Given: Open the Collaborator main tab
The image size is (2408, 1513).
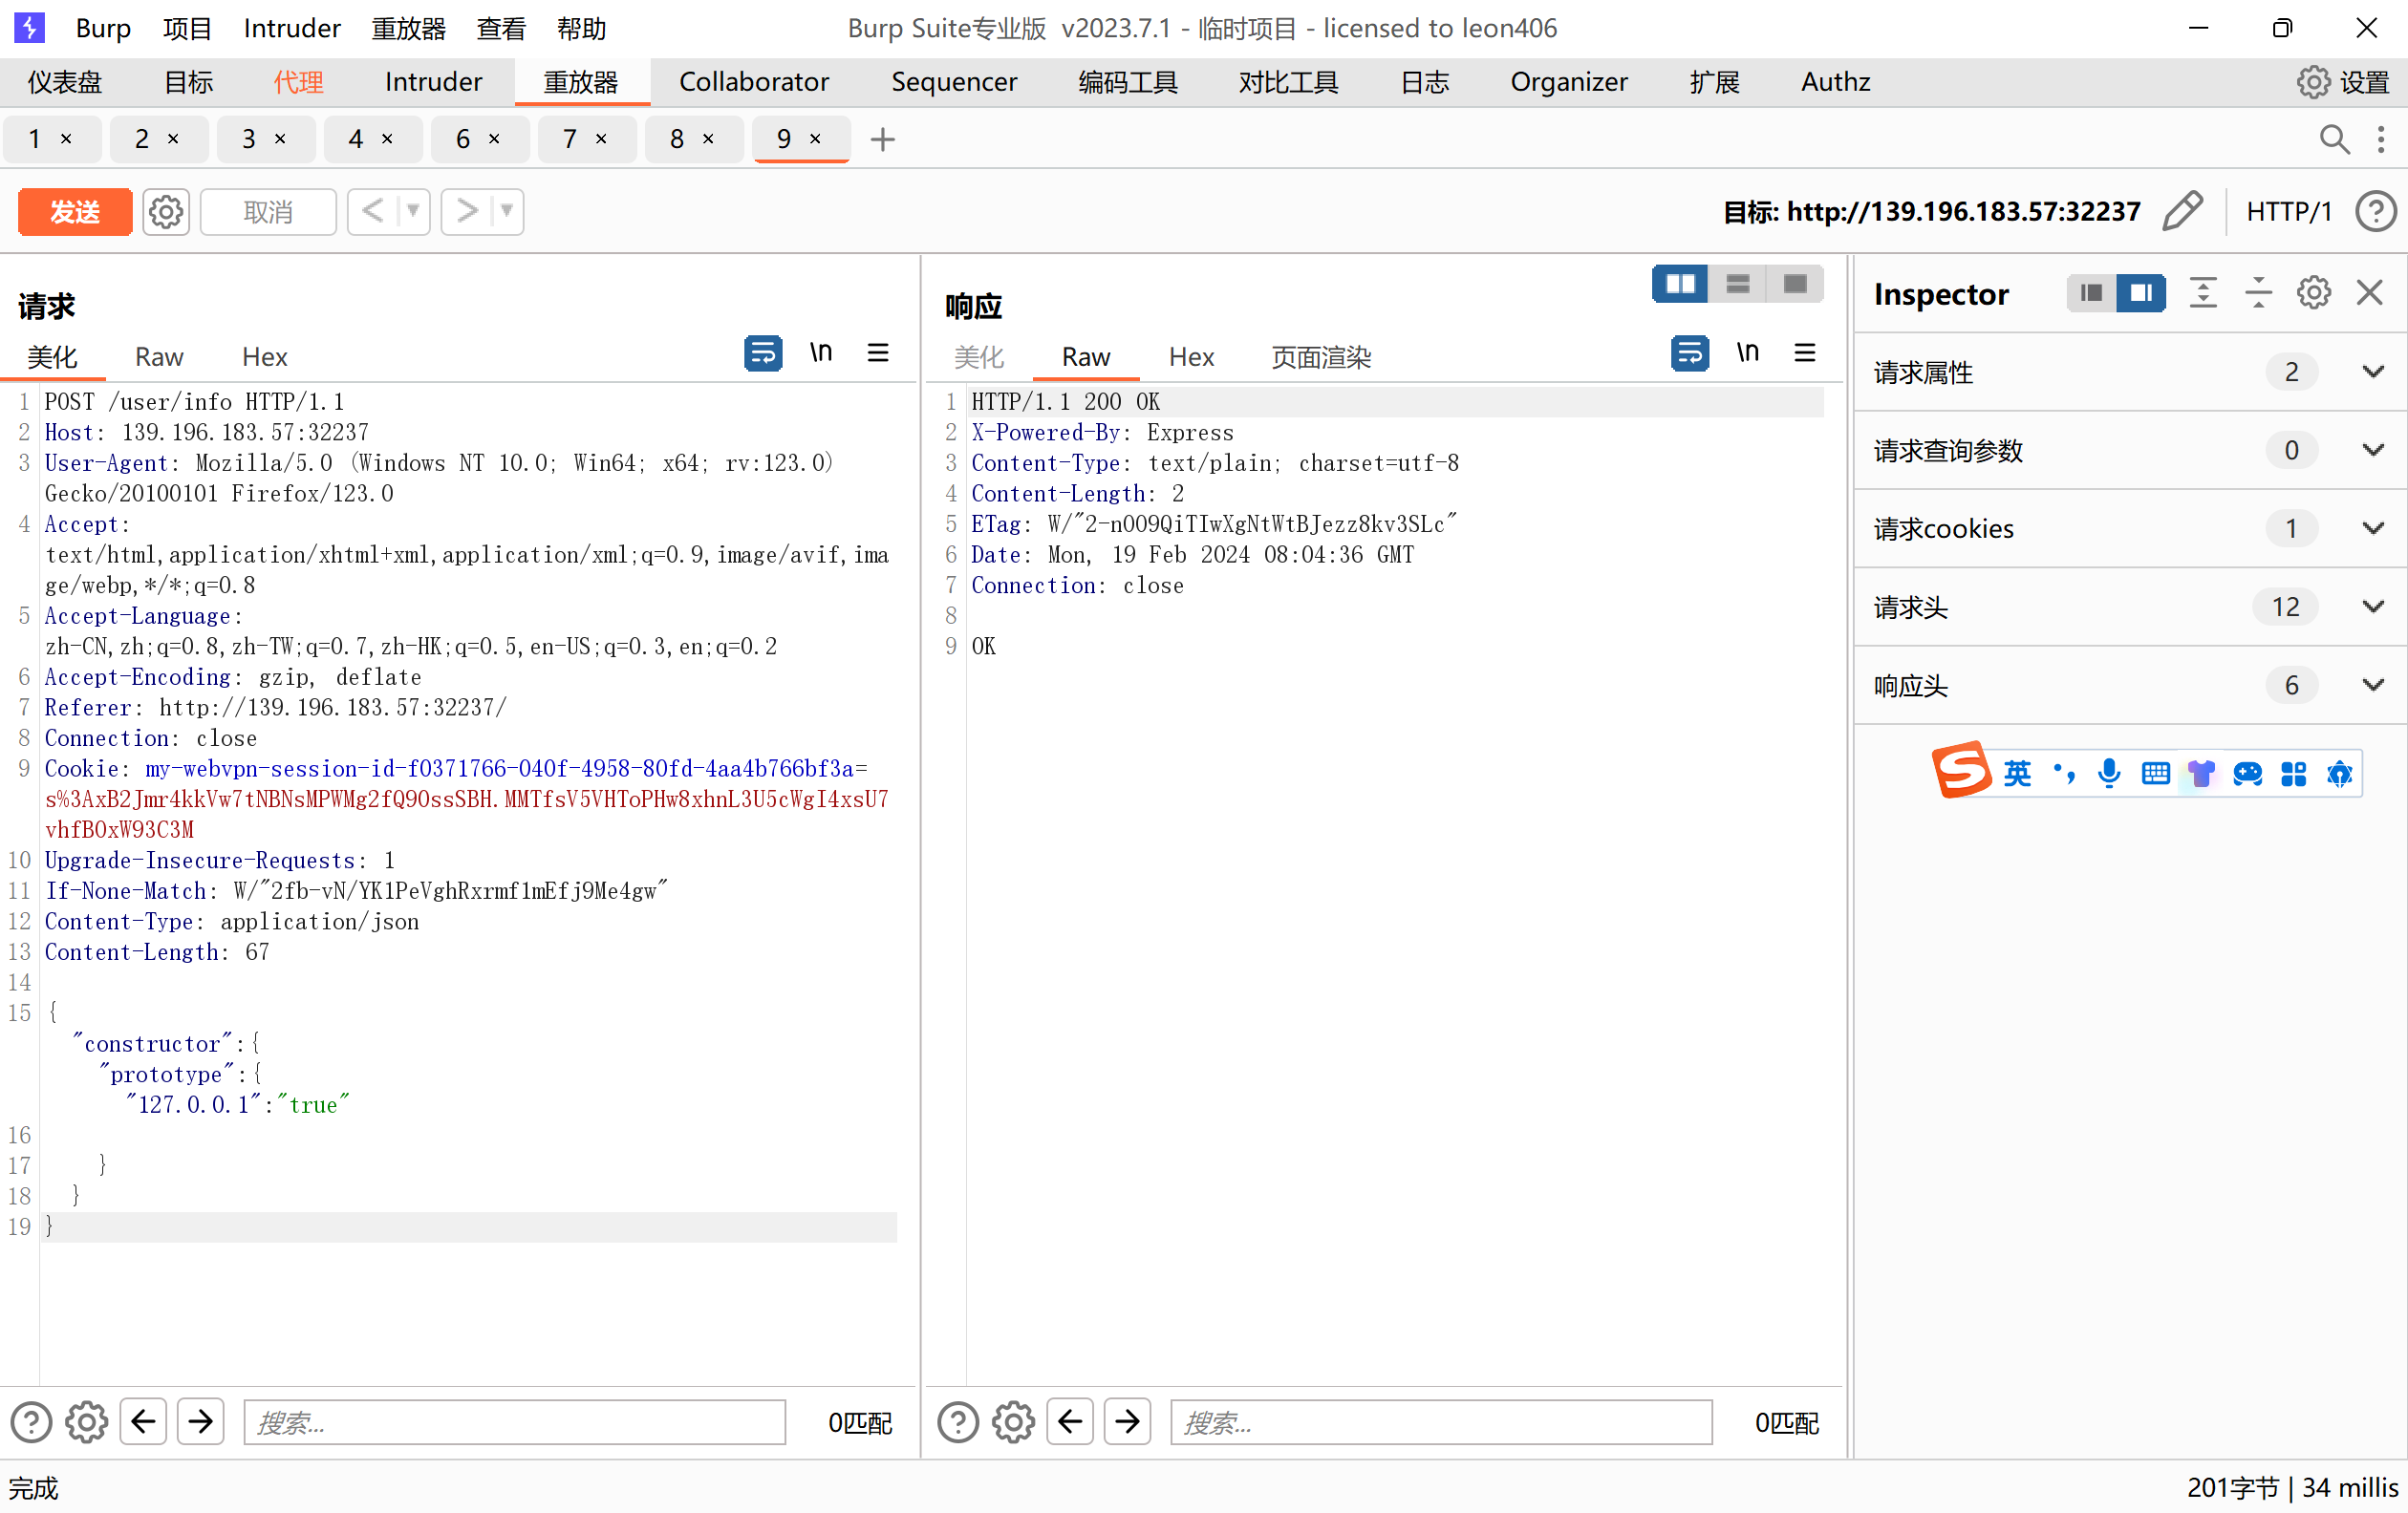Looking at the screenshot, I should [x=754, y=82].
